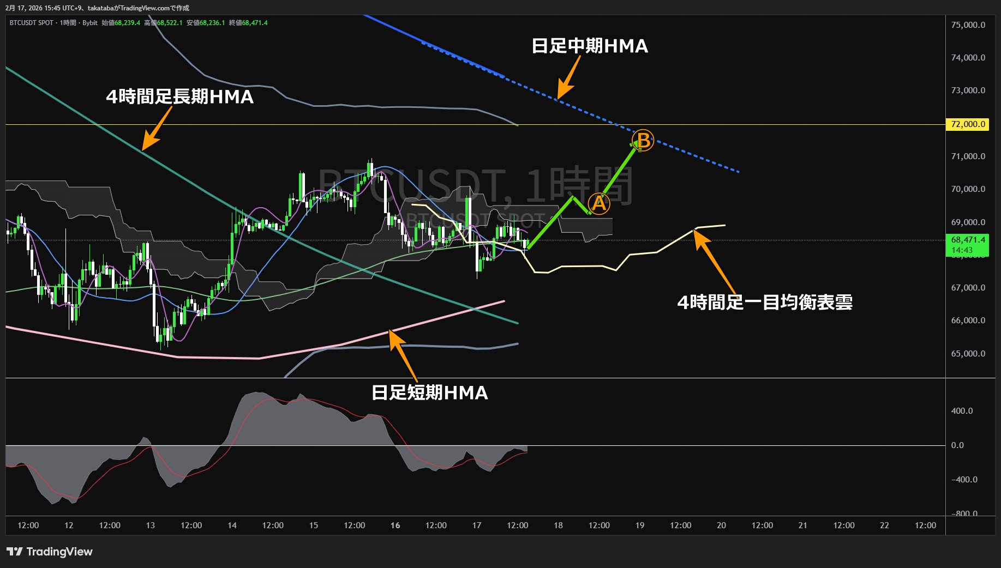Select the 4時間足長期HMA annotation text
This screenshot has width=1001, height=568.
tap(180, 97)
